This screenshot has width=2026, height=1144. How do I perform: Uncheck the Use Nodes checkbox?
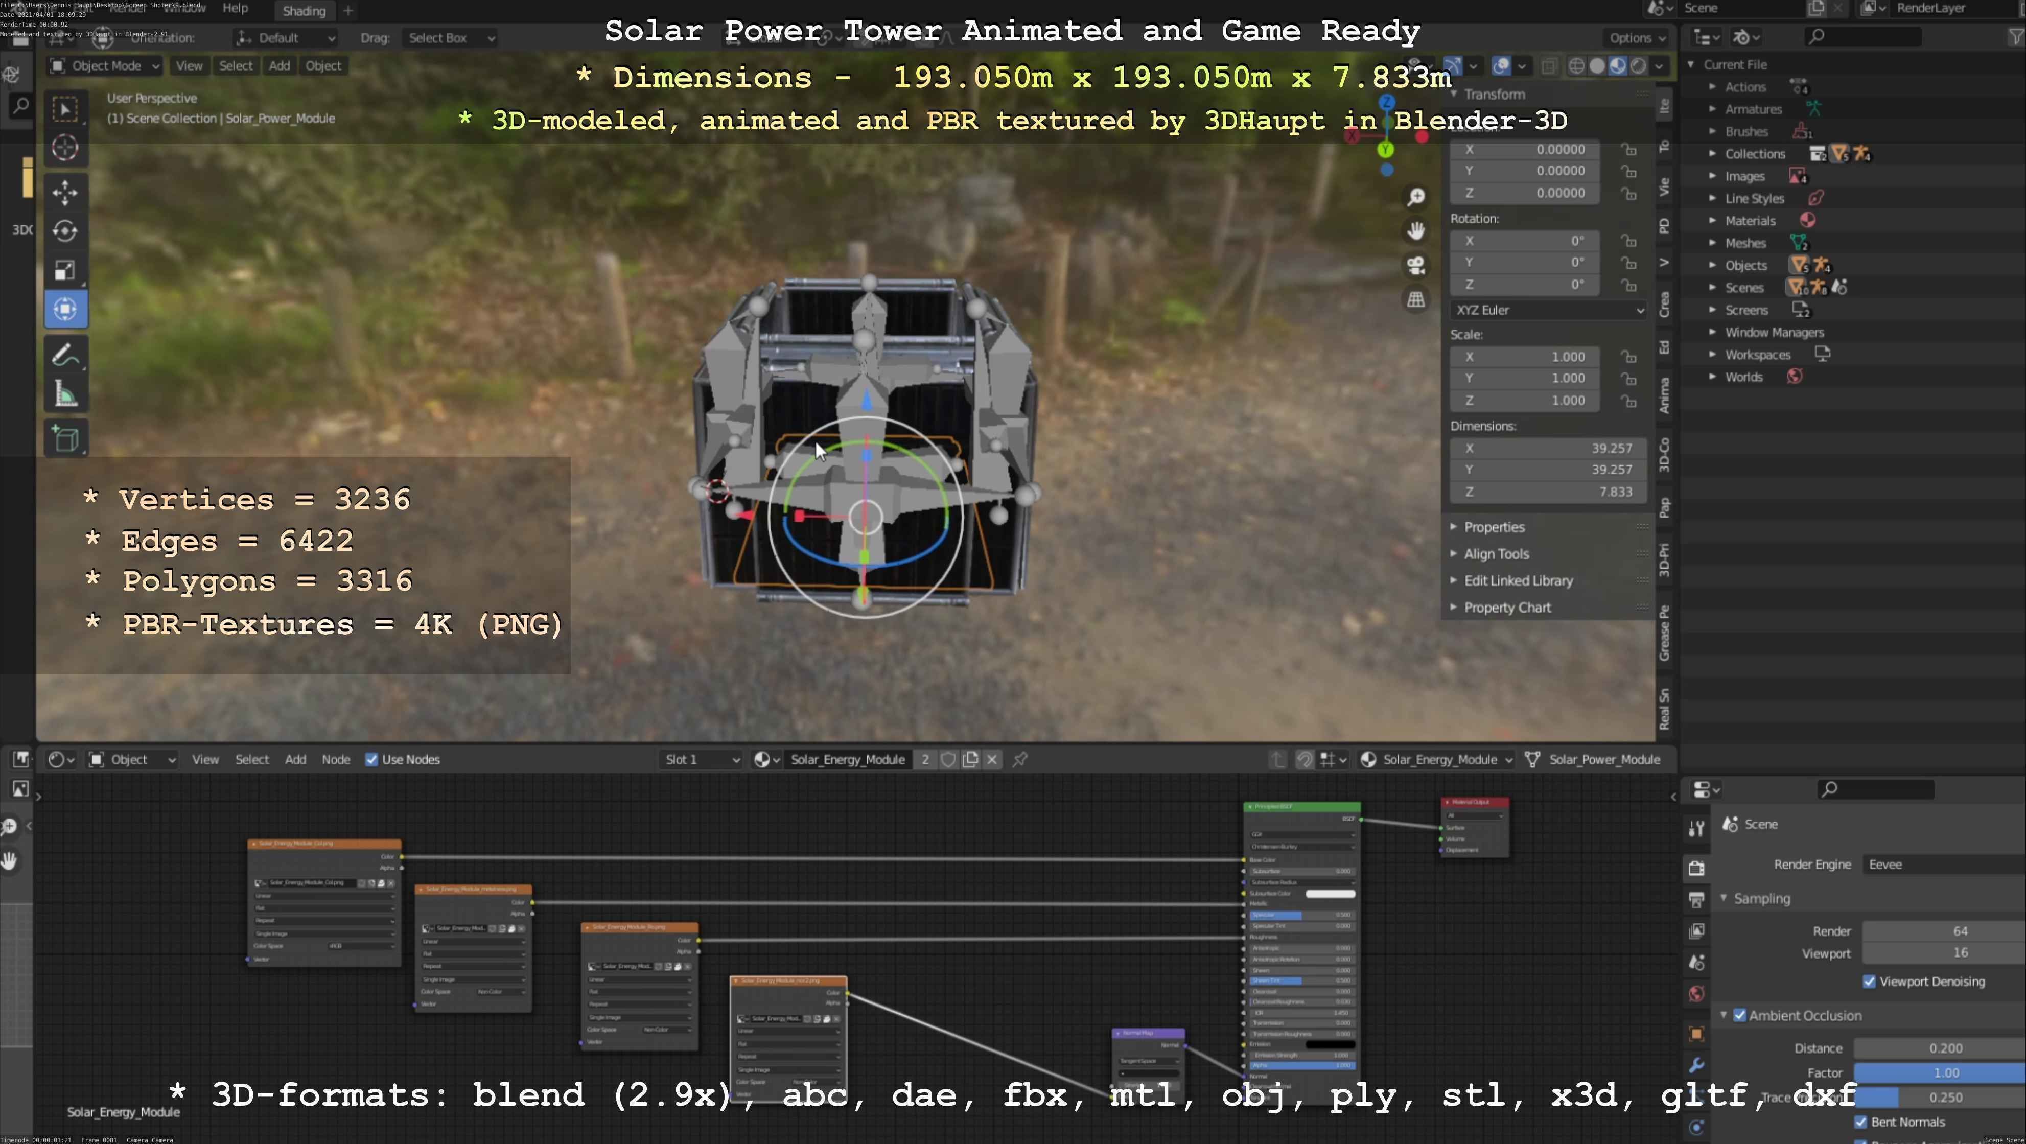tap(372, 760)
